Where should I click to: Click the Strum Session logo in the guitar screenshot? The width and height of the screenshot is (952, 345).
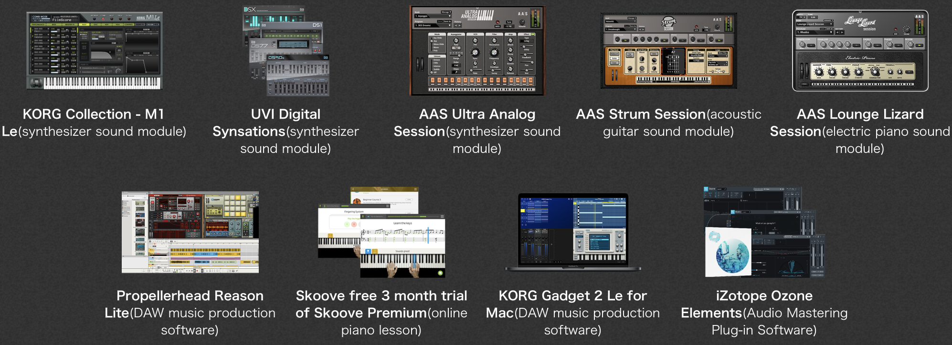point(668,23)
